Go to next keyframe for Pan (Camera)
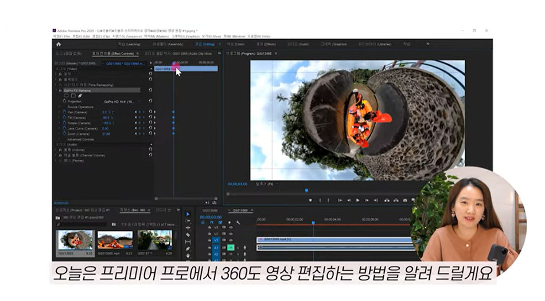 (x=143, y=112)
